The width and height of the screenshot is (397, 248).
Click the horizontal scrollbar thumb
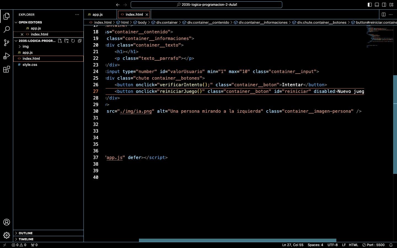[x=237, y=240]
